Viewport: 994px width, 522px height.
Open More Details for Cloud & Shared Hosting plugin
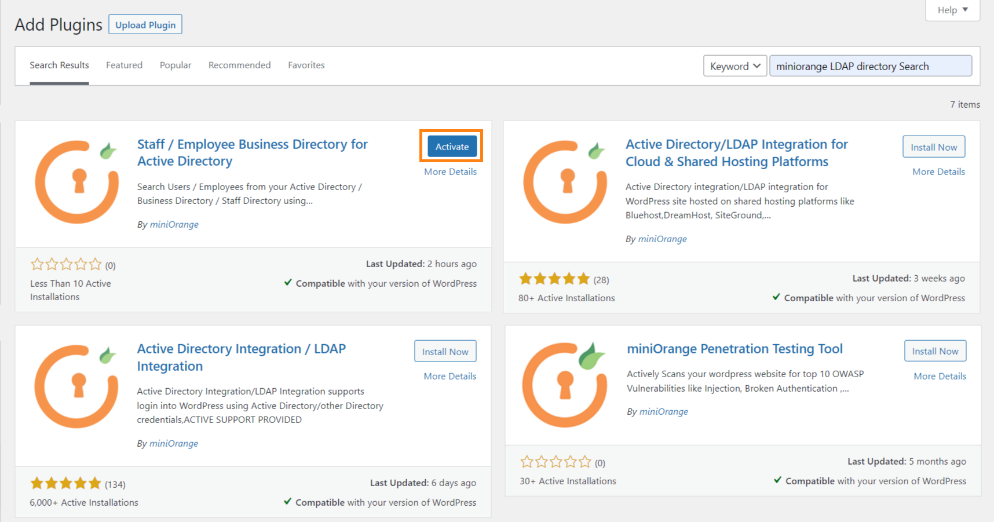[x=938, y=171]
